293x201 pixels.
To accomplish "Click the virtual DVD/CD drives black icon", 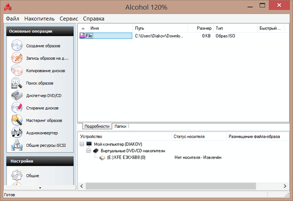I will point(96,151).
